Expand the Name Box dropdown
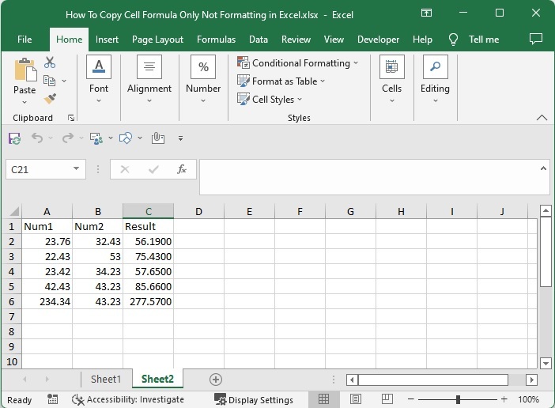 pyautogui.click(x=77, y=169)
